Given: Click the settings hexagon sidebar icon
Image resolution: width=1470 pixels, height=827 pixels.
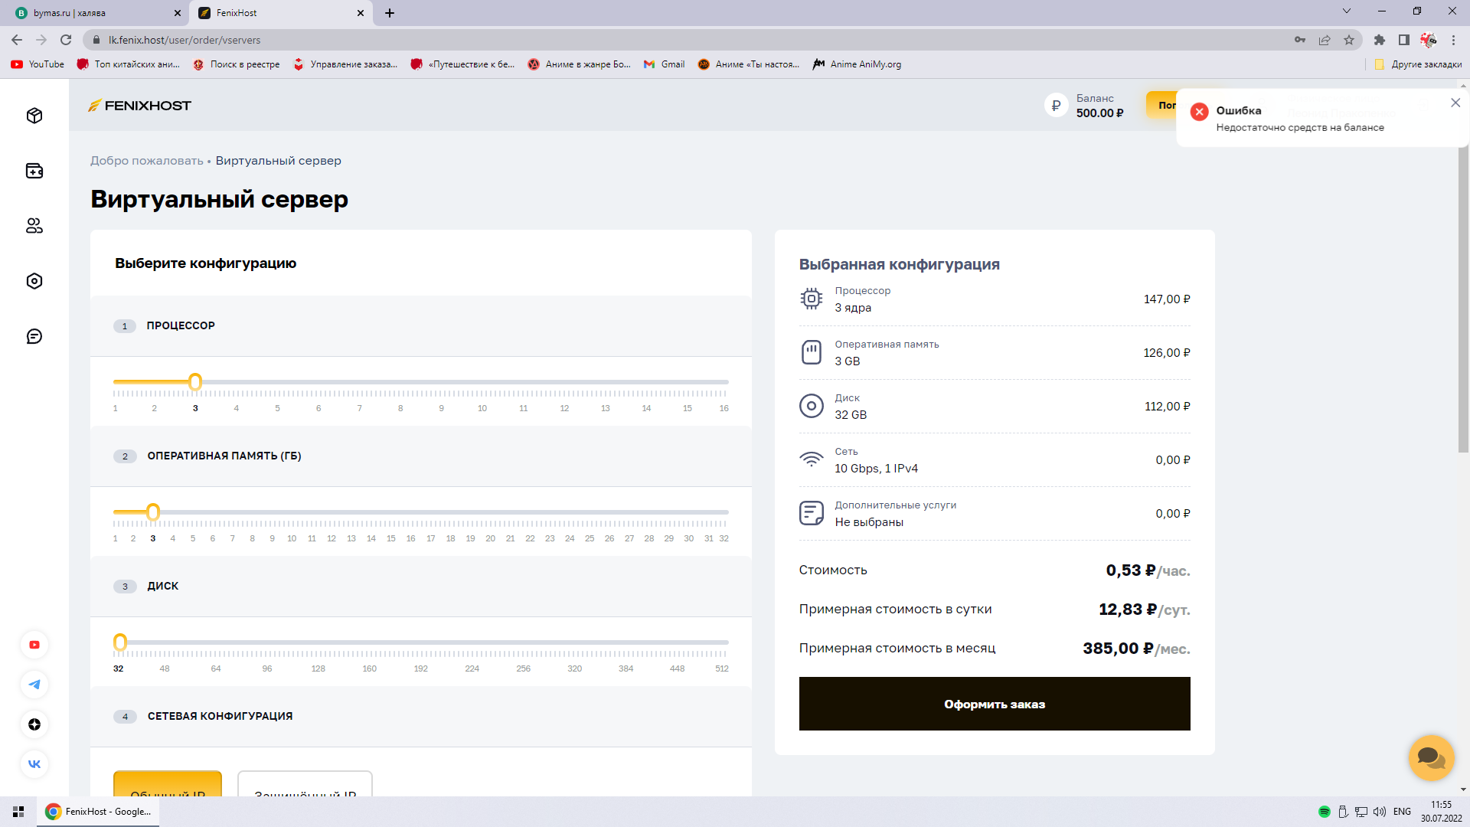Looking at the screenshot, I should (x=34, y=281).
